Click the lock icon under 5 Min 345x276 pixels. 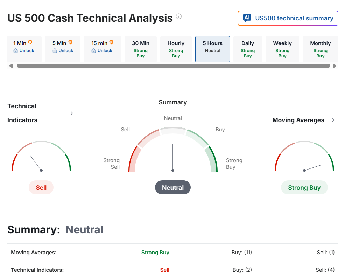pos(55,51)
